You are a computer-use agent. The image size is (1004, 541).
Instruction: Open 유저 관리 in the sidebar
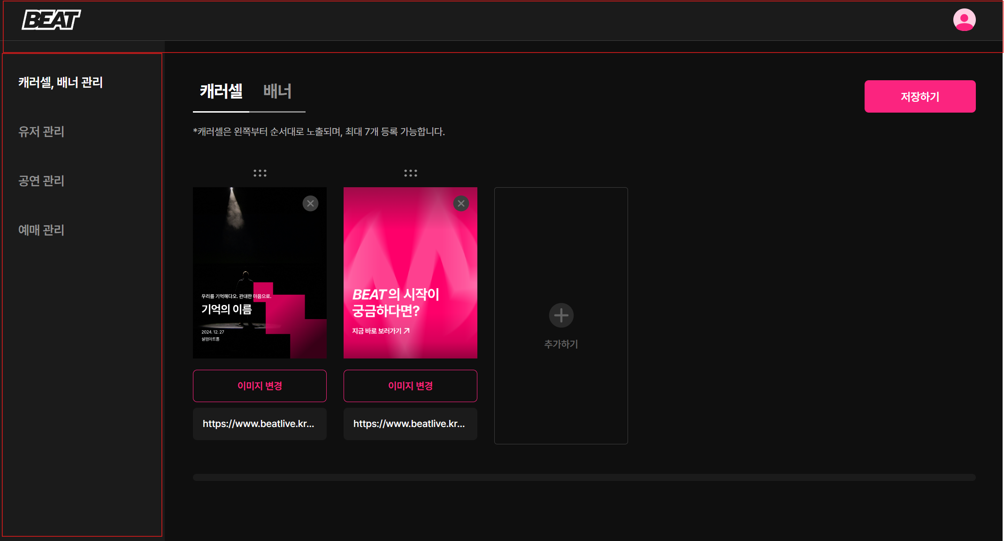coord(41,131)
